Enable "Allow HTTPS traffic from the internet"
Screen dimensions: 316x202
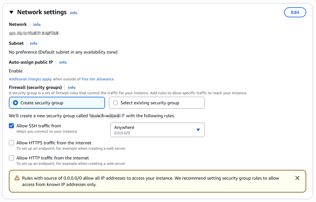pos(11,143)
